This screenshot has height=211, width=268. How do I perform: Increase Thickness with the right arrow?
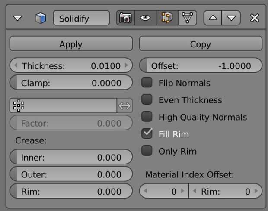[x=127, y=66]
